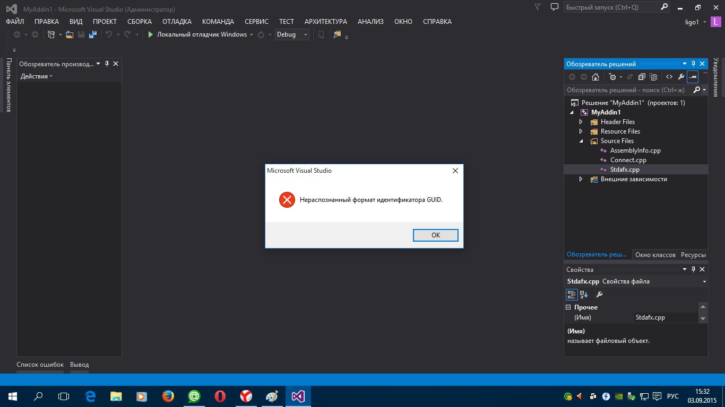Open the СБОРКА menu
The width and height of the screenshot is (725, 407).
(x=140, y=22)
